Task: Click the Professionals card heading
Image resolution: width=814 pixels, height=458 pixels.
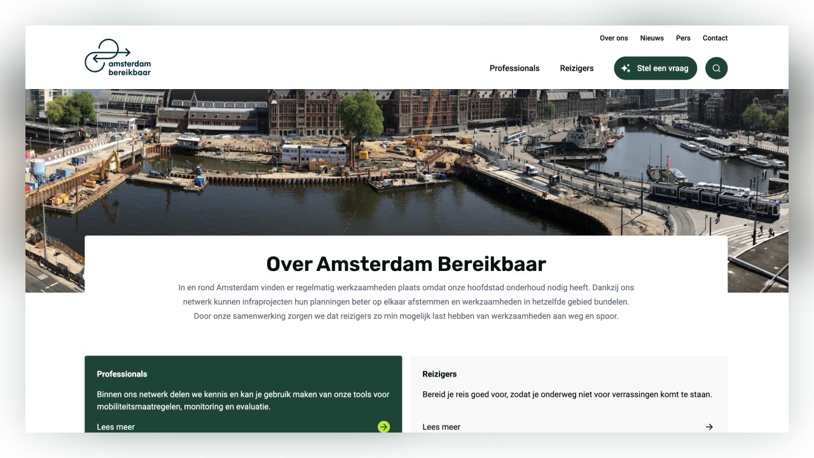Action: click(122, 374)
